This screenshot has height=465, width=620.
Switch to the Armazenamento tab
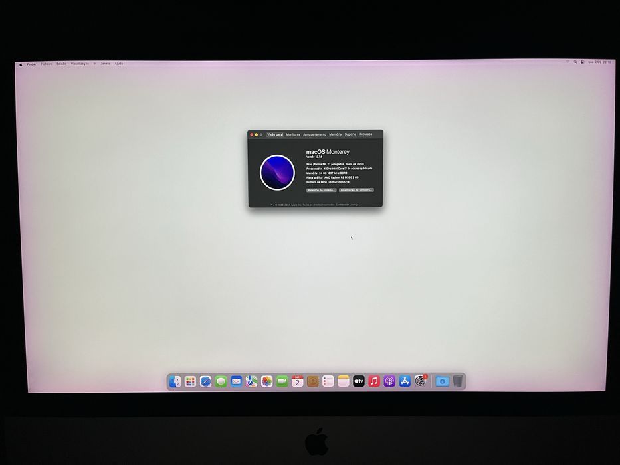315,135
